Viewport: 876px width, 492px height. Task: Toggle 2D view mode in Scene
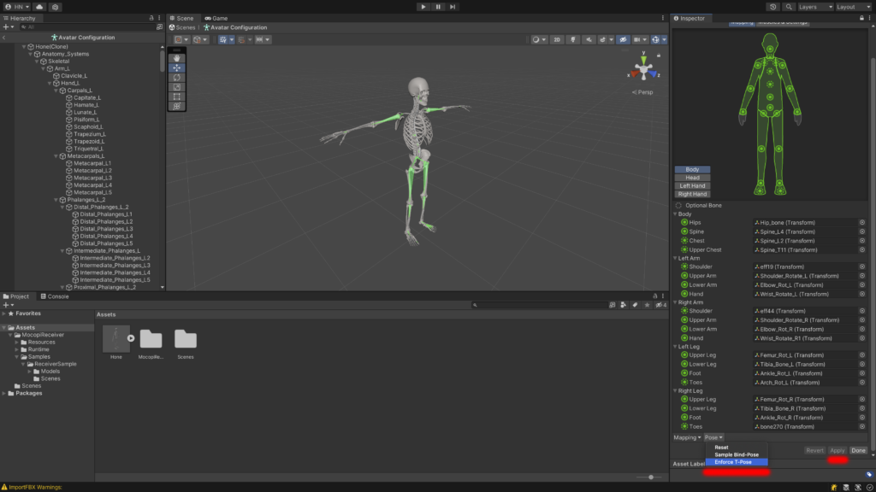557,39
